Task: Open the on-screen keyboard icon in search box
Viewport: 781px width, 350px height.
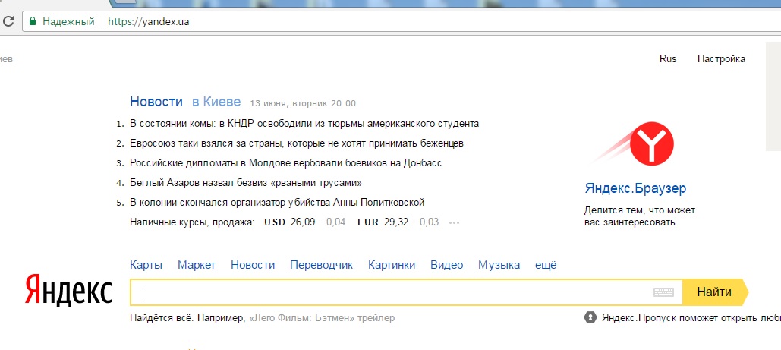Action: click(663, 292)
